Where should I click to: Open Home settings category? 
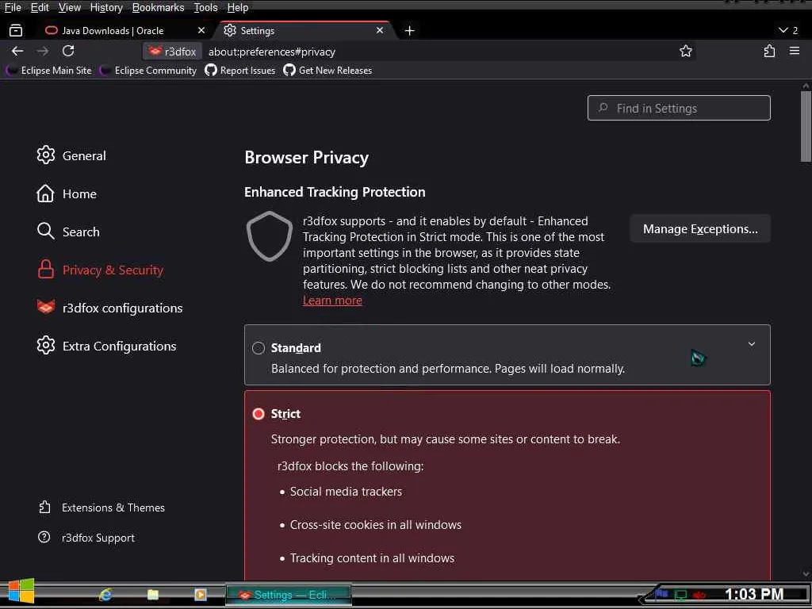(x=67, y=193)
